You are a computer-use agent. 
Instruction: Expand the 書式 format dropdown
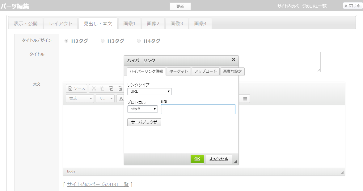pos(80,99)
